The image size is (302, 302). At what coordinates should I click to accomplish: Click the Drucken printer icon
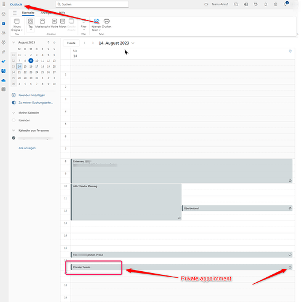tap(107, 21)
